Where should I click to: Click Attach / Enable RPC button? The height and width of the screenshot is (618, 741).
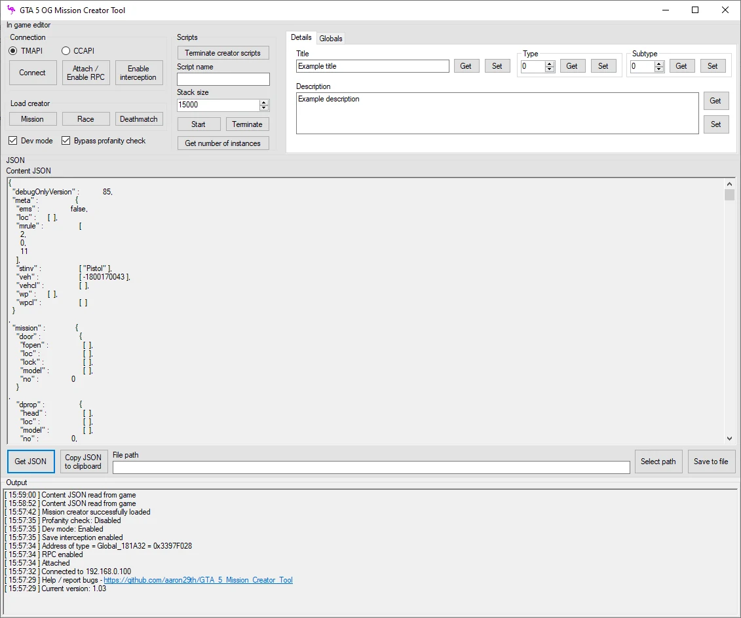point(86,73)
